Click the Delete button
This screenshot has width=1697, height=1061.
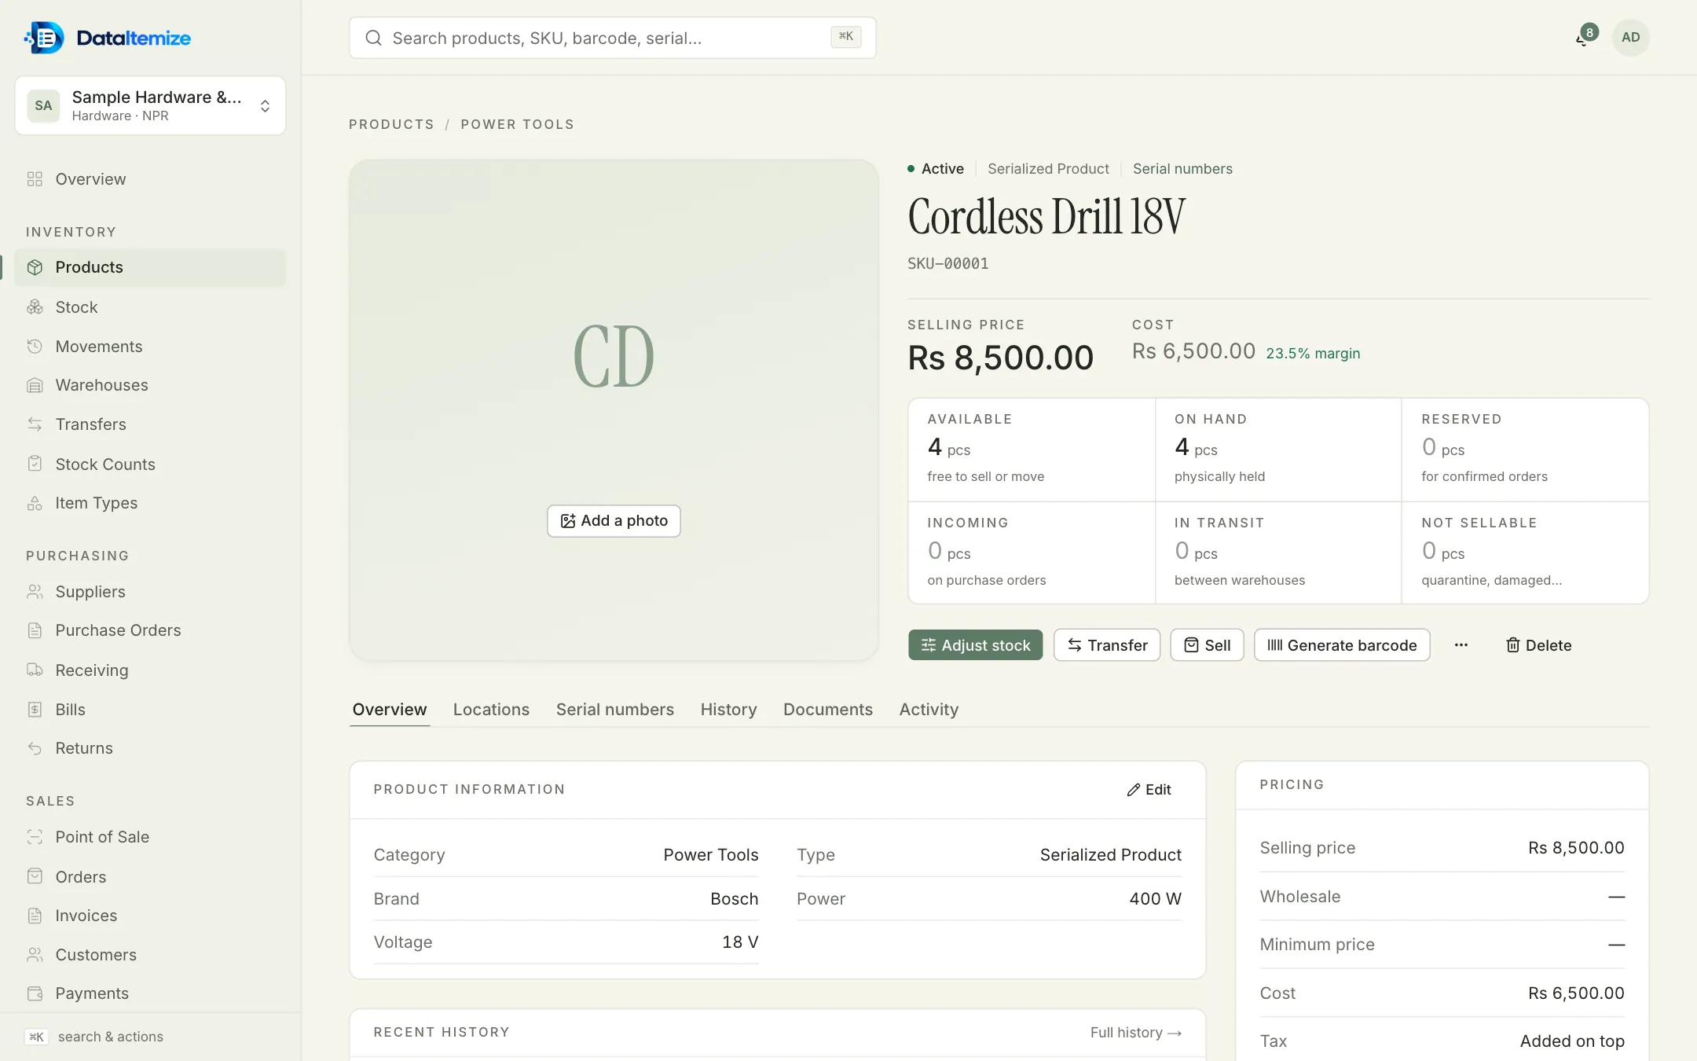1538,645
